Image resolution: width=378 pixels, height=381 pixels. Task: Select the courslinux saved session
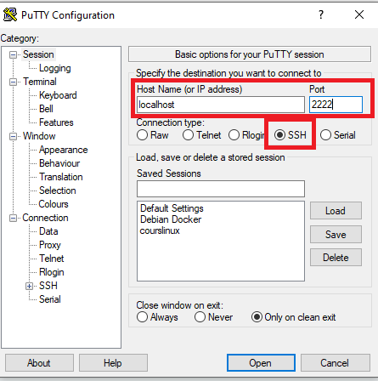click(160, 230)
